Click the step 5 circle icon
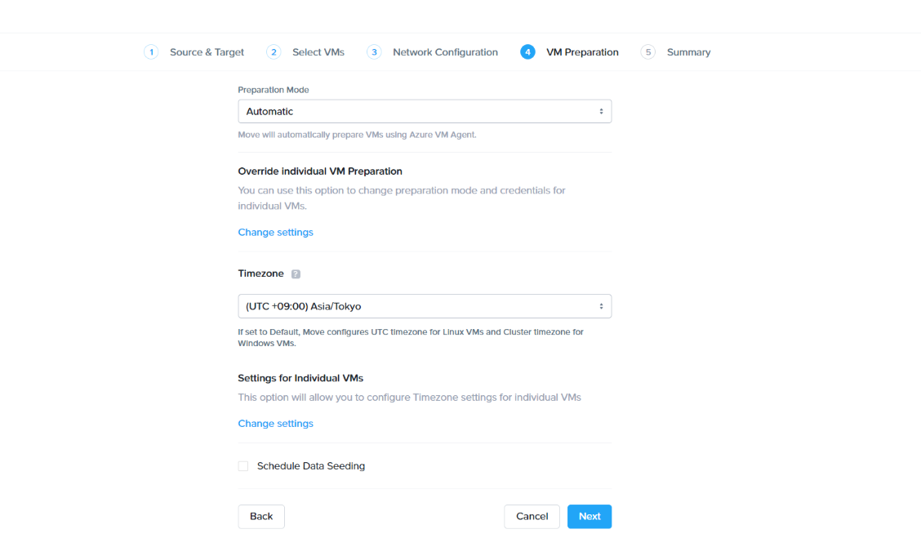The width and height of the screenshot is (921, 547). point(648,52)
